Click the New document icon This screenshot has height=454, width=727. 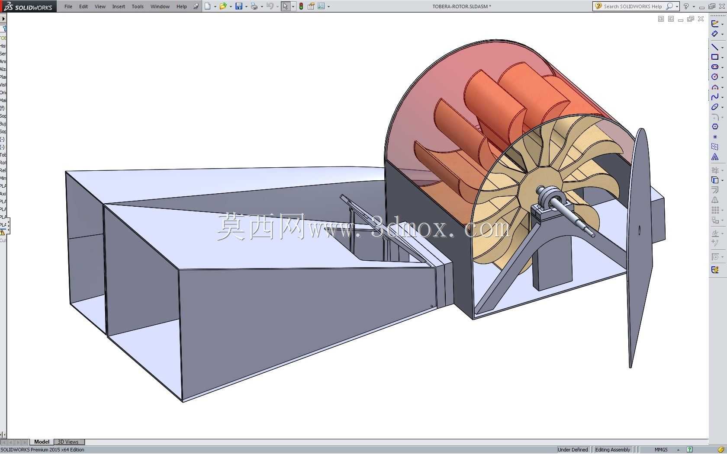pyautogui.click(x=208, y=6)
